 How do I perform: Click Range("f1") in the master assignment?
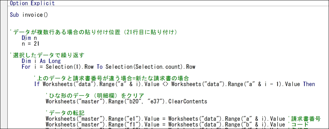click(x=124, y=124)
